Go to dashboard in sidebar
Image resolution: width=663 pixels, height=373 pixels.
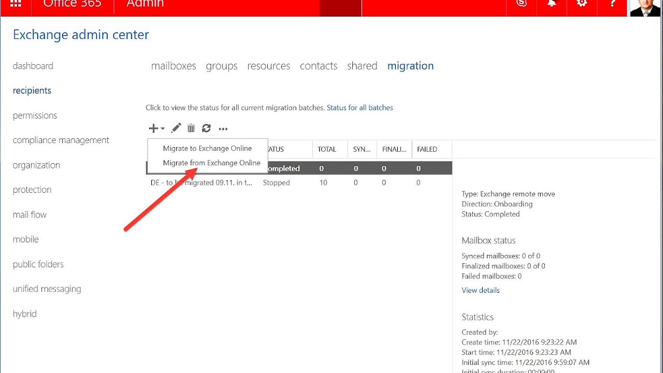pos(33,66)
